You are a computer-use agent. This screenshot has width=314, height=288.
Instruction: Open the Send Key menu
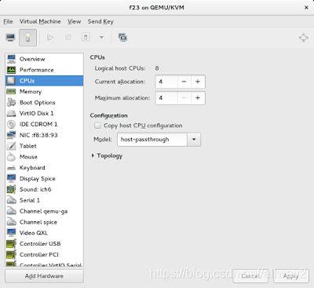pyautogui.click(x=100, y=21)
